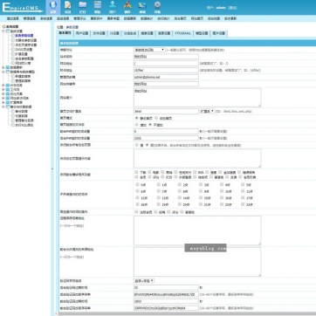The width and height of the screenshot is (316, 316).
Task: Switch to the 图片设置 tab
Action: coord(219,33)
